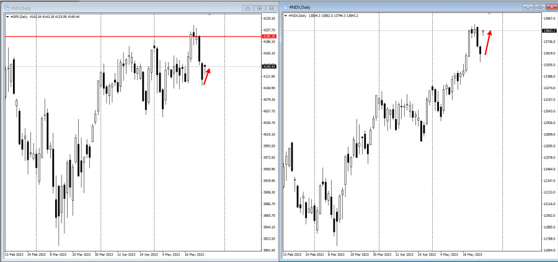The width and height of the screenshot is (558, 262).
Task: Click the #NDX,Daily OHLC label inside chart
Action: tap(323, 15)
